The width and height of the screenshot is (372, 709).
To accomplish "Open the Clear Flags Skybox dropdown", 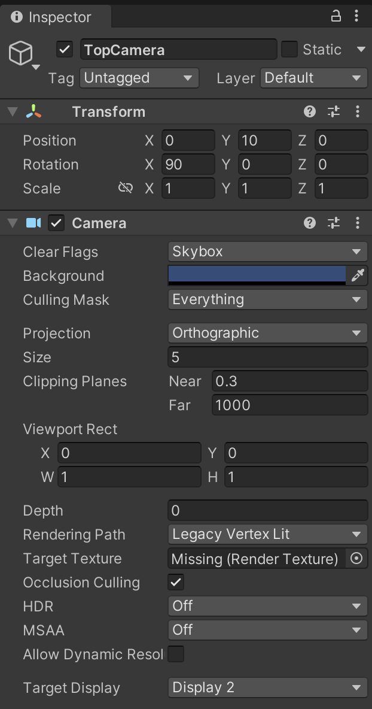I will click(x=268, y=252).
